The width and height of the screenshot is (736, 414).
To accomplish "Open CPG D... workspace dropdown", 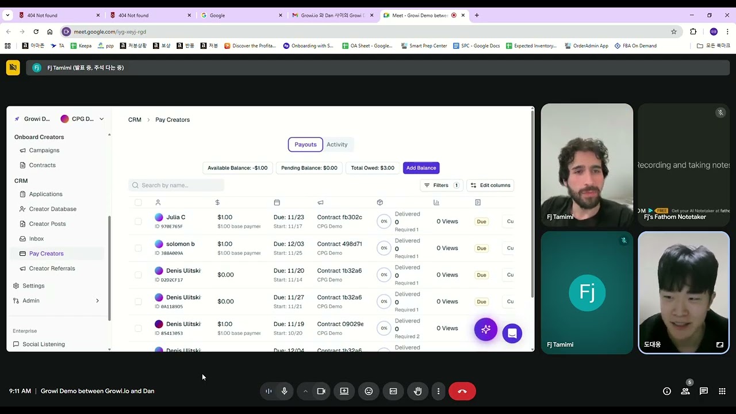I will click(82, 119).
